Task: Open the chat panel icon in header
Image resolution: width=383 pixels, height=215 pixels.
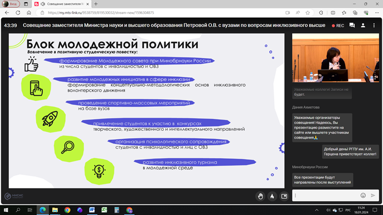Action: pos(352,25)
